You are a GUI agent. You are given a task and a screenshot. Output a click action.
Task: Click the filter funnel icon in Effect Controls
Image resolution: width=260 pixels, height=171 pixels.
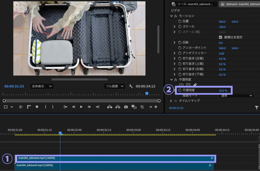pyautogui.click(x=256, y=108)
